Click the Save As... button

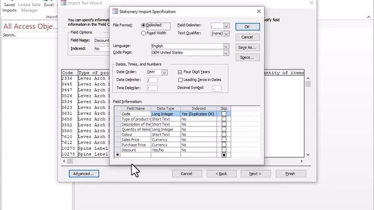(x=247, y=47)
